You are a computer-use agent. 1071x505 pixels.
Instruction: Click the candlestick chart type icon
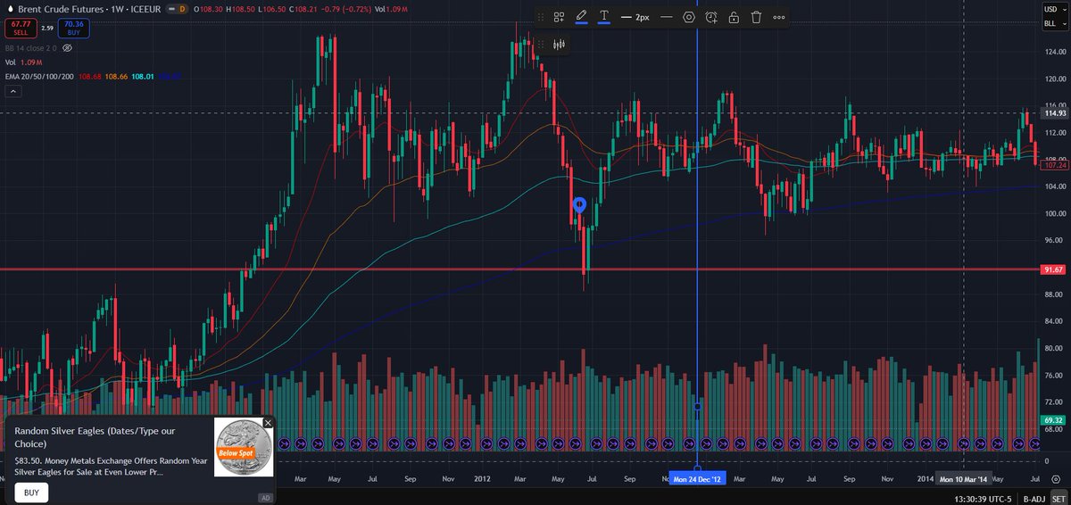pos(560,44)
